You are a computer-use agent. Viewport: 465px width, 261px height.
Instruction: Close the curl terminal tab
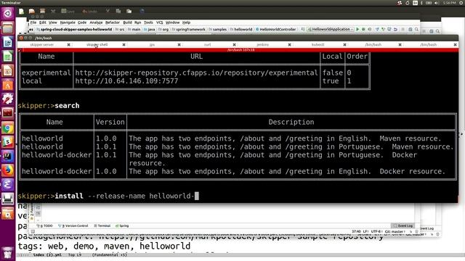point(234,45)
